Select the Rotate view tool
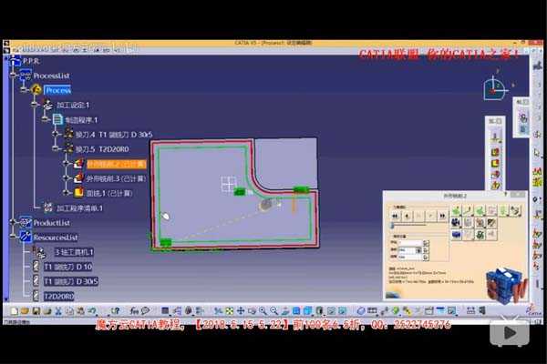Image resolution: width=547 pixels, height=364 pixels. pyautogui.click(x=252, y=310)
